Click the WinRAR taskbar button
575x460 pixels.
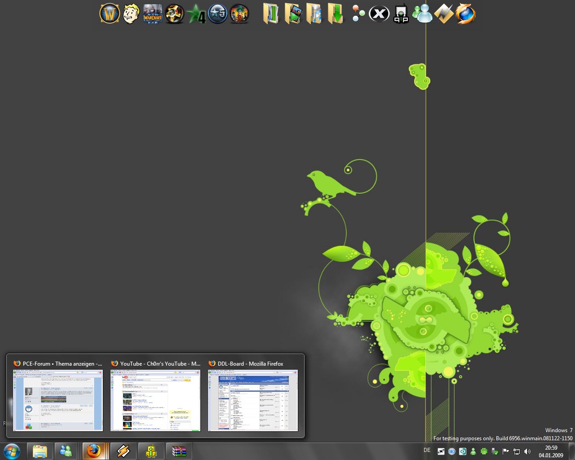(x=179, y=451)
